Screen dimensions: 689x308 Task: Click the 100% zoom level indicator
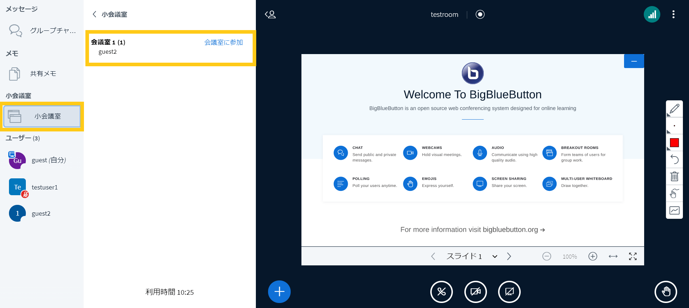[x=570, y=256]
